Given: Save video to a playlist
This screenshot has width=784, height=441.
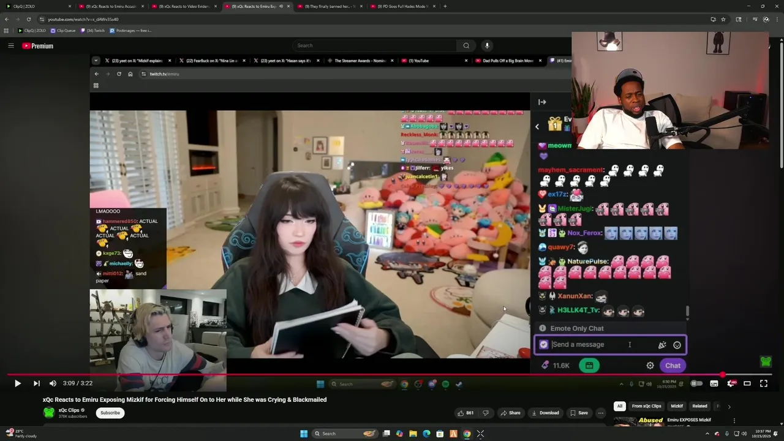Looking at the screenshot, I should (x=579, y=413).
